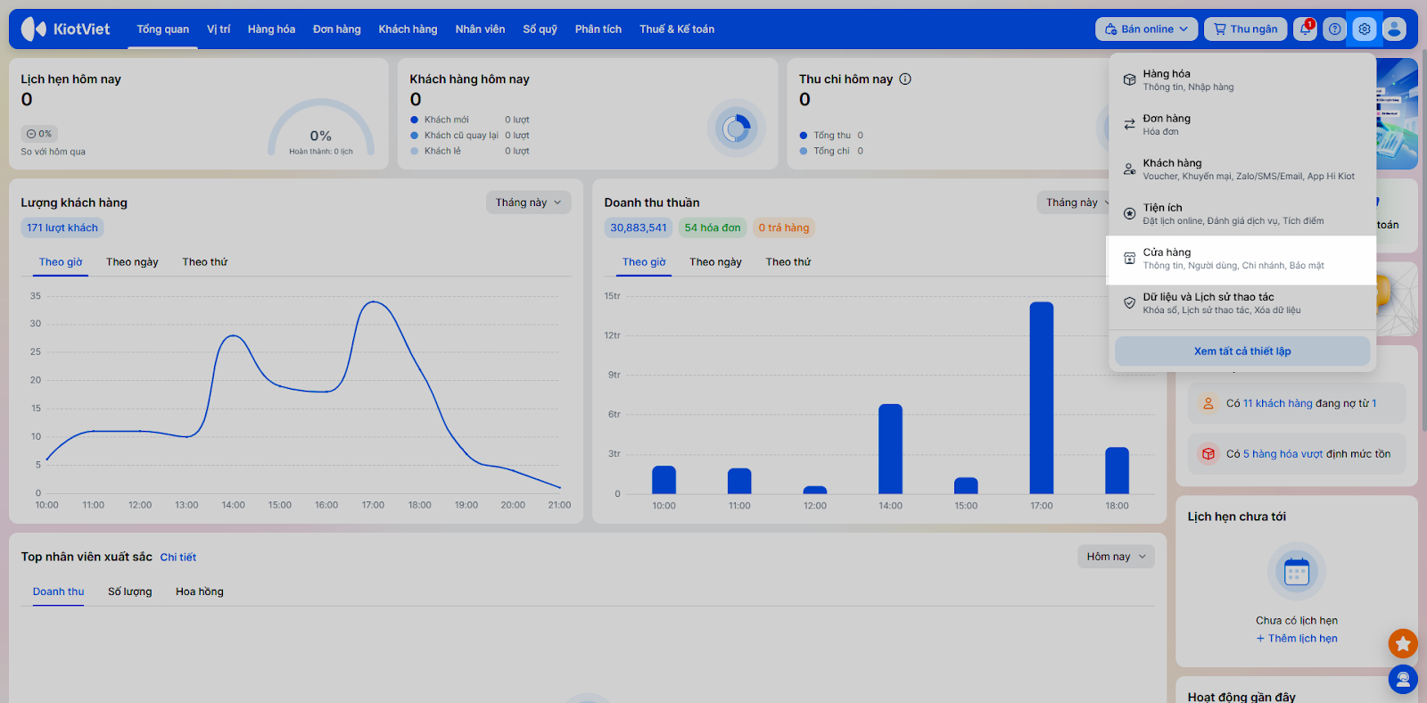Click Xem tất cả thiết lập button
Viewport: 1427px width, 703px height.
(x=1242, y=351)
